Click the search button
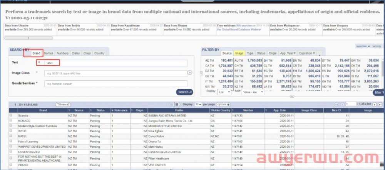This screenshot has height=170, width=385. [184, 92]
